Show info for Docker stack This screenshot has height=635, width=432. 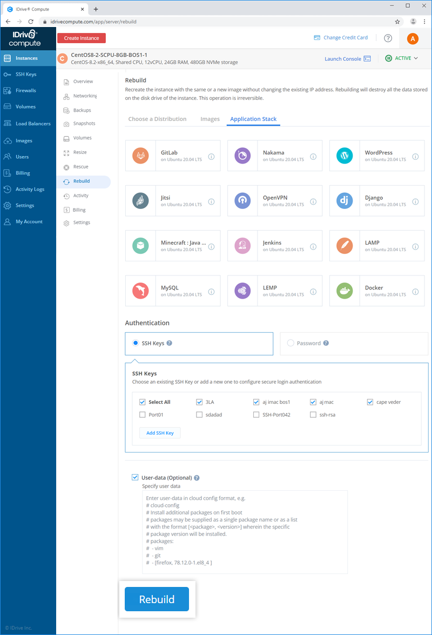point(415,292)
